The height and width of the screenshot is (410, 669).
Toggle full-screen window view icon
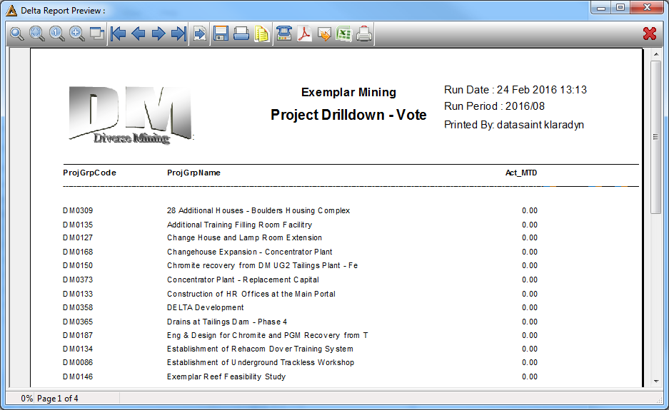click(97, 34)
